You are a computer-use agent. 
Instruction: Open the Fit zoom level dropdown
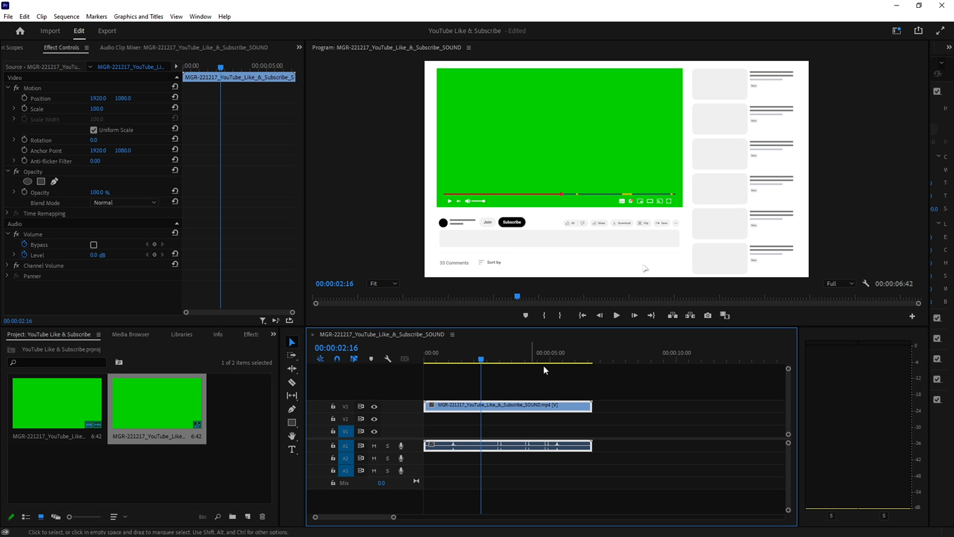[x=382, y=284]
